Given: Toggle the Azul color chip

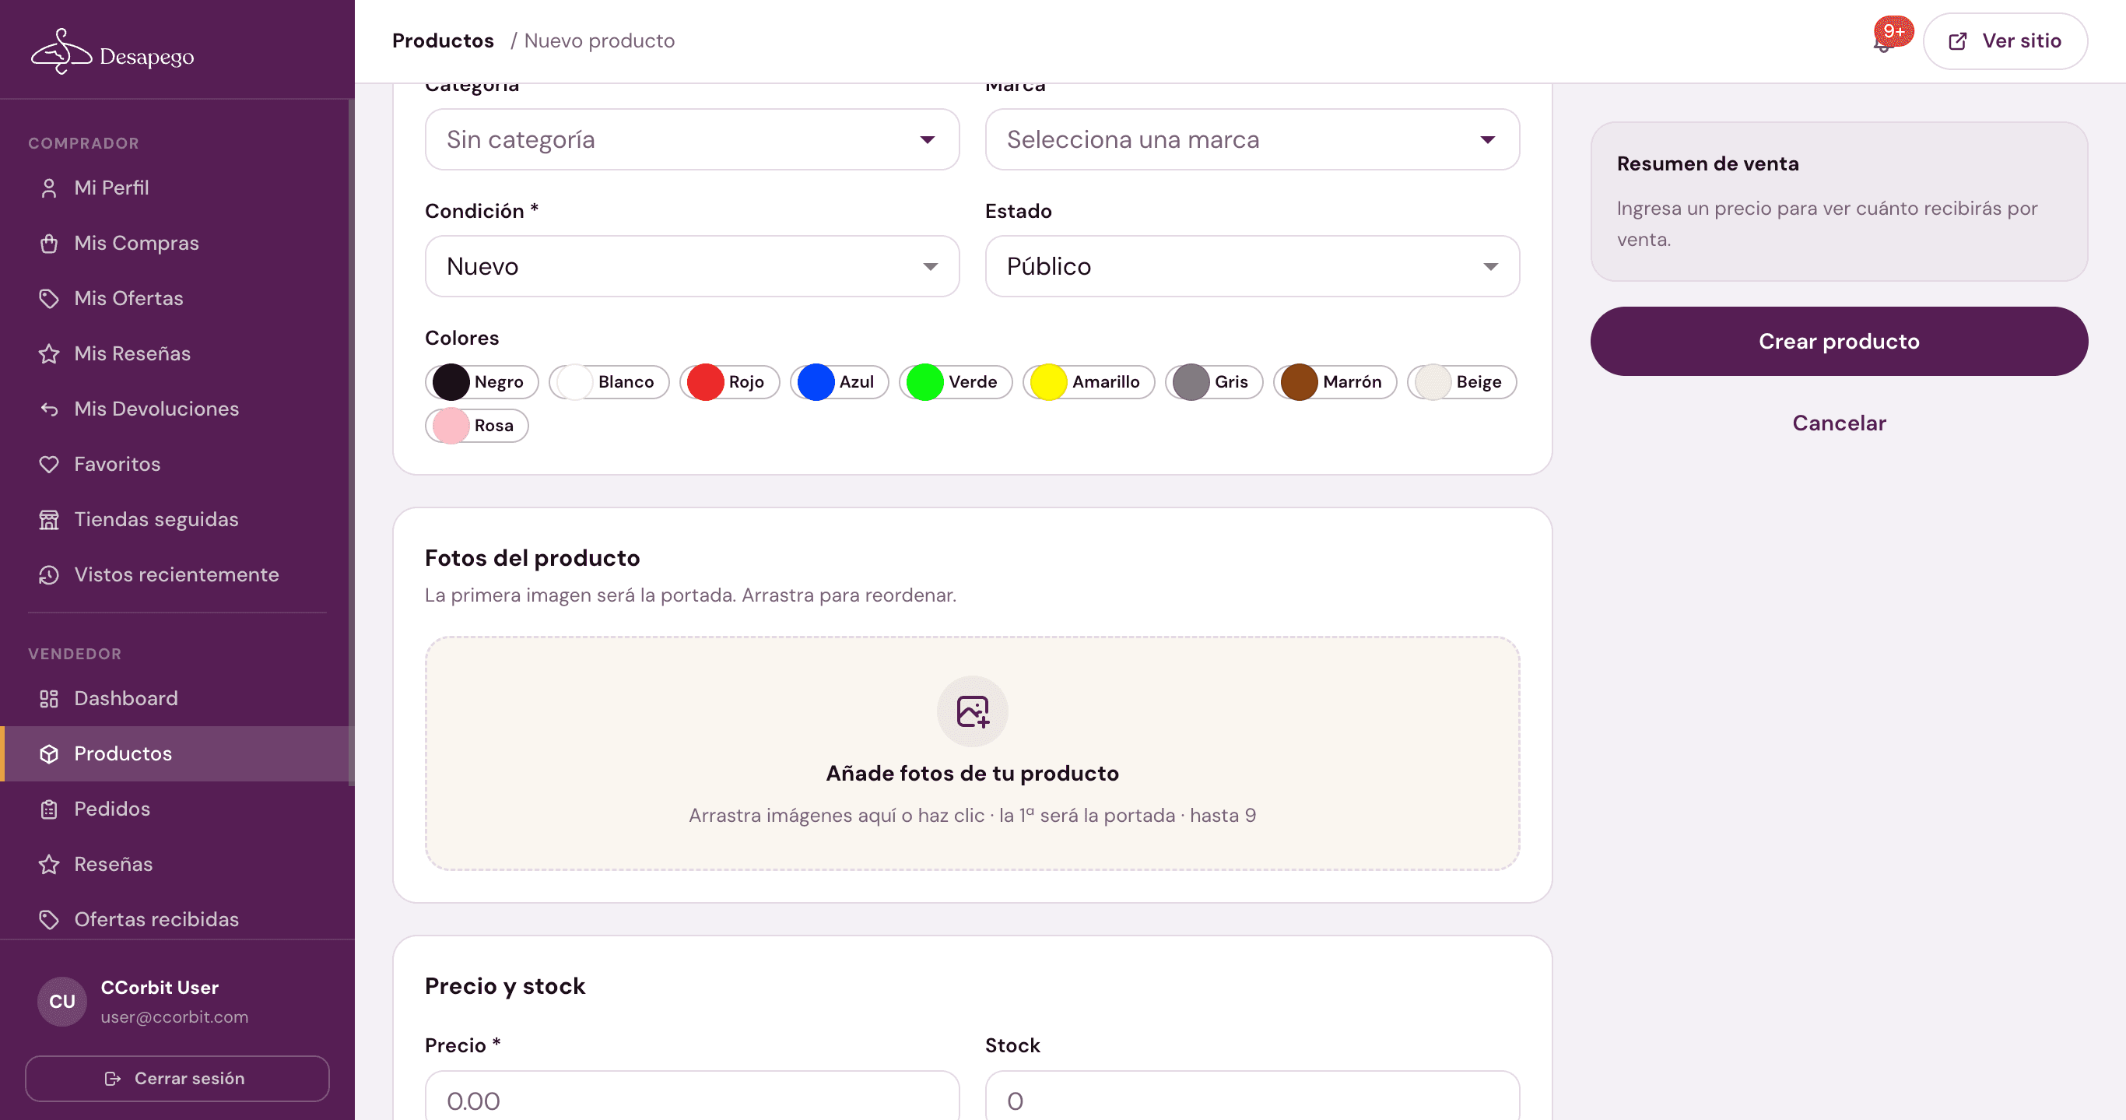Looking at the screenshot, I should (839, 382).
